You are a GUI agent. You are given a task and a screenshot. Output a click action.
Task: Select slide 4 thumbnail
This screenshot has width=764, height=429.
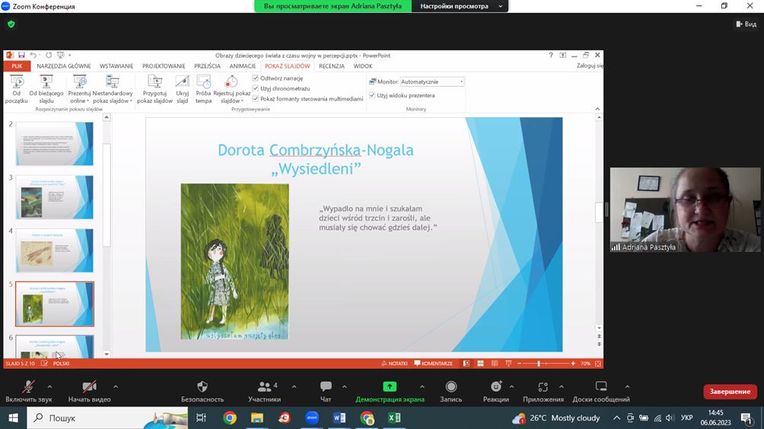coord(55,251)
